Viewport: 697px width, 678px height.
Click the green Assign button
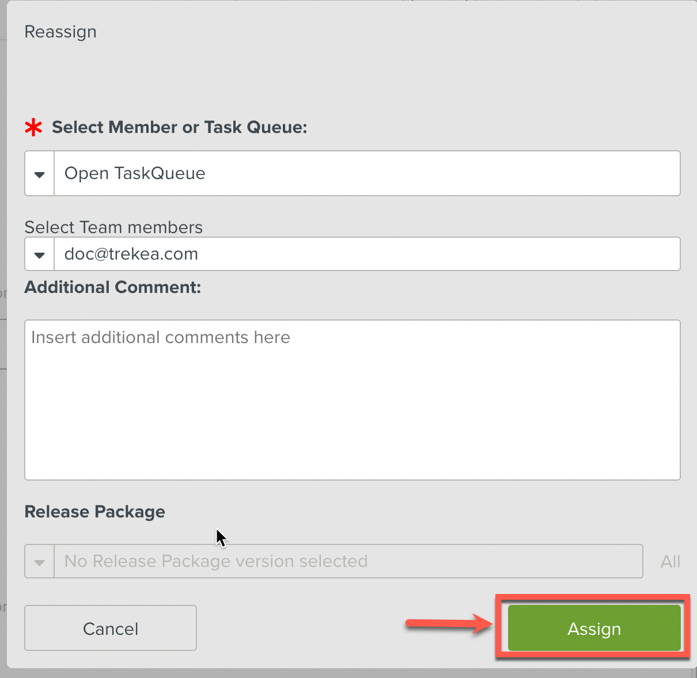594,629
